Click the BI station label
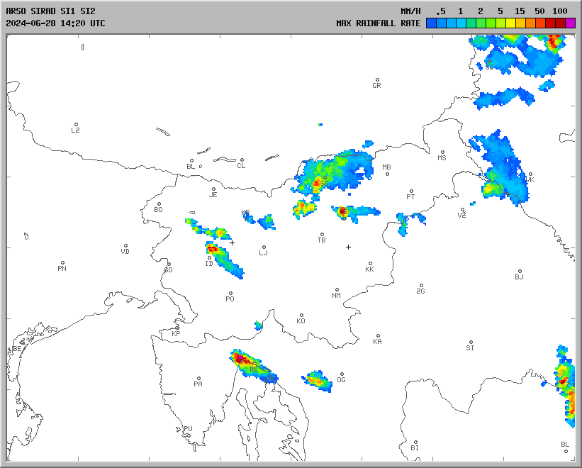582x468 pixels. 415,448
